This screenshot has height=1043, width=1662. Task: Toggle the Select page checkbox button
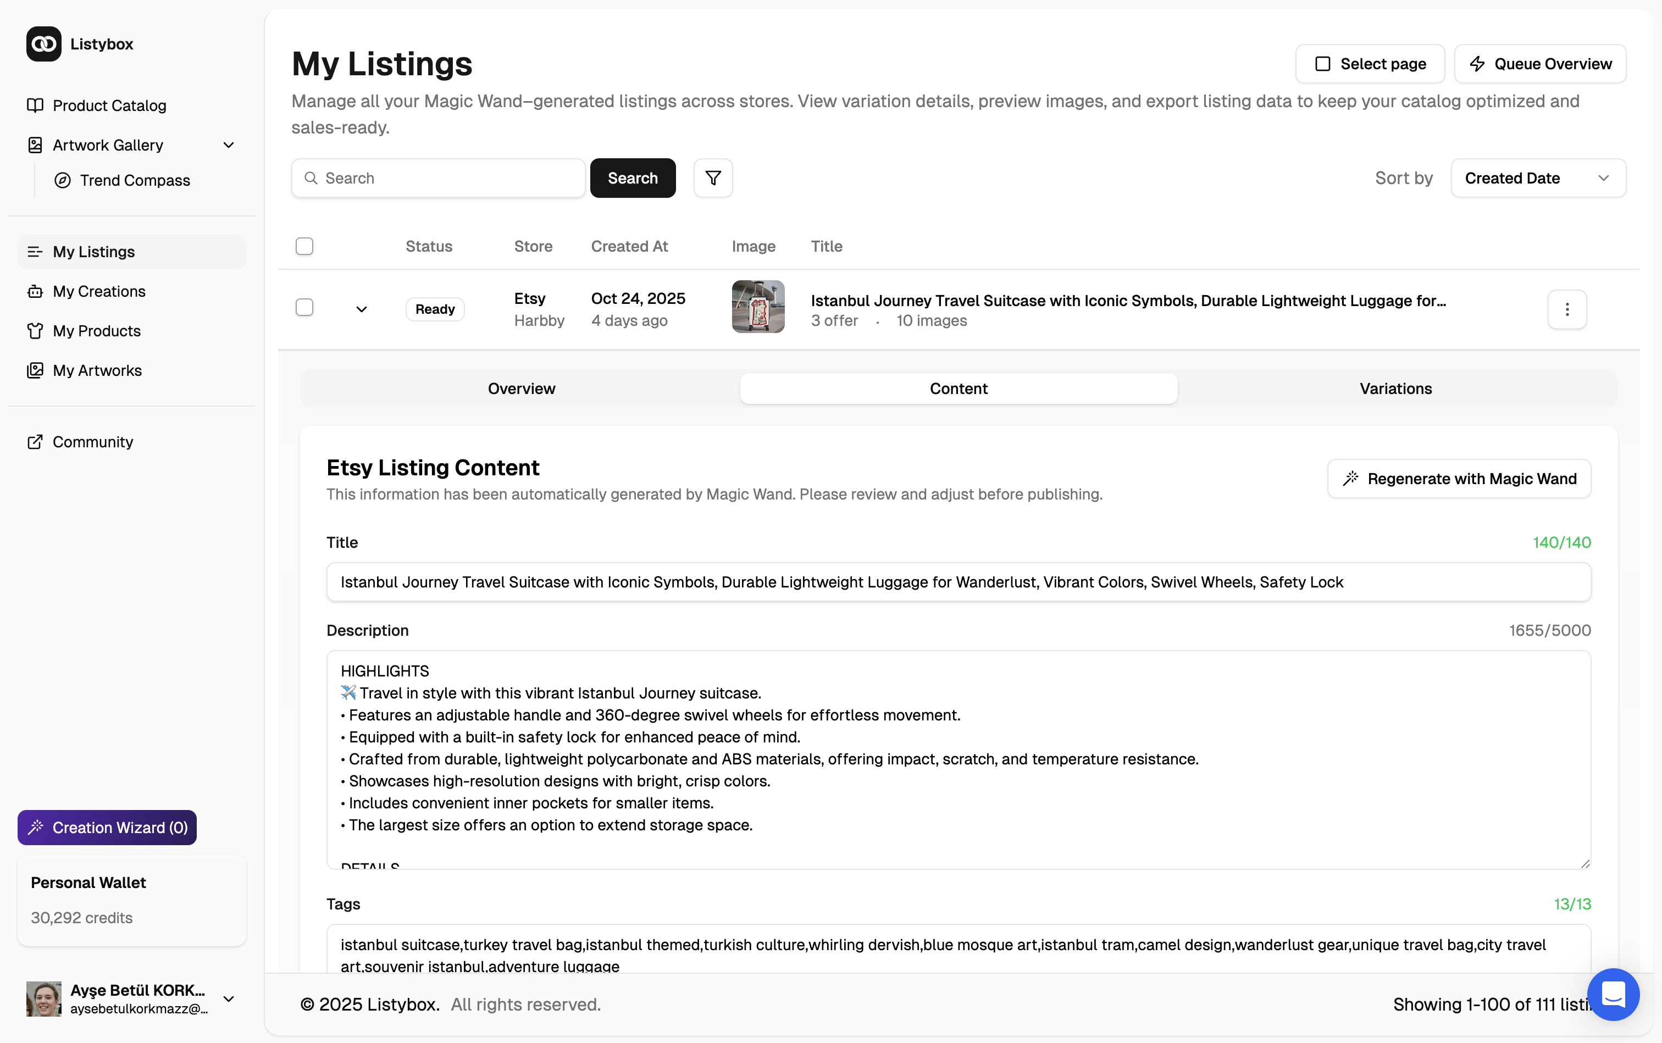pos(1370,64)
